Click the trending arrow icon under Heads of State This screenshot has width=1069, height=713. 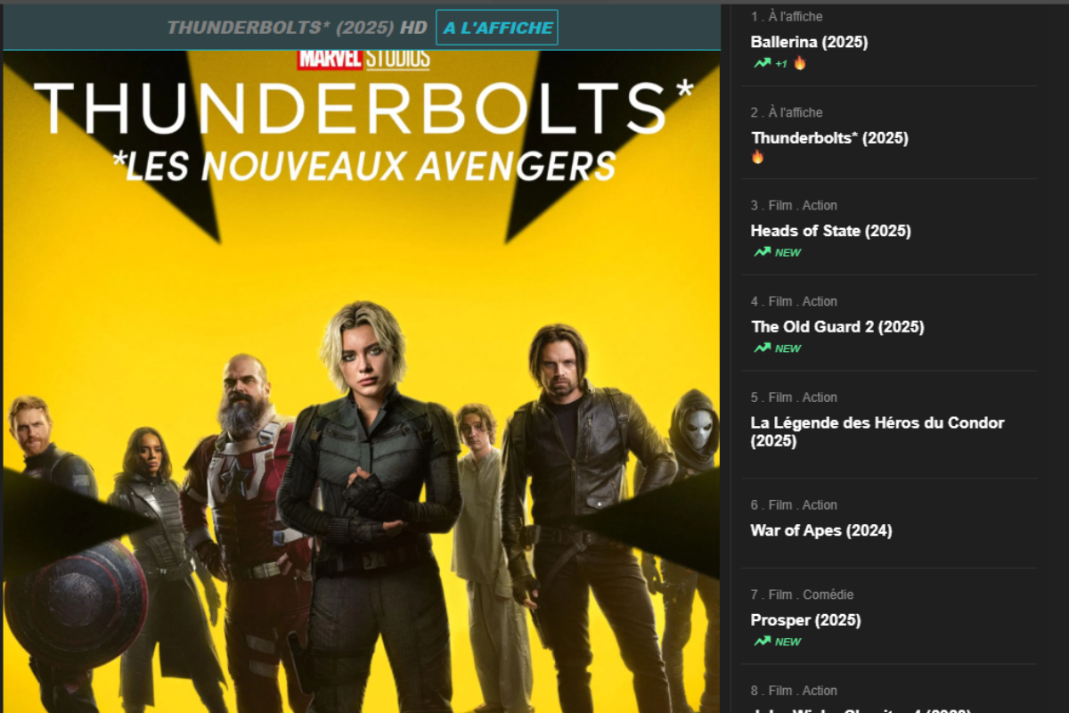[762, 252]
